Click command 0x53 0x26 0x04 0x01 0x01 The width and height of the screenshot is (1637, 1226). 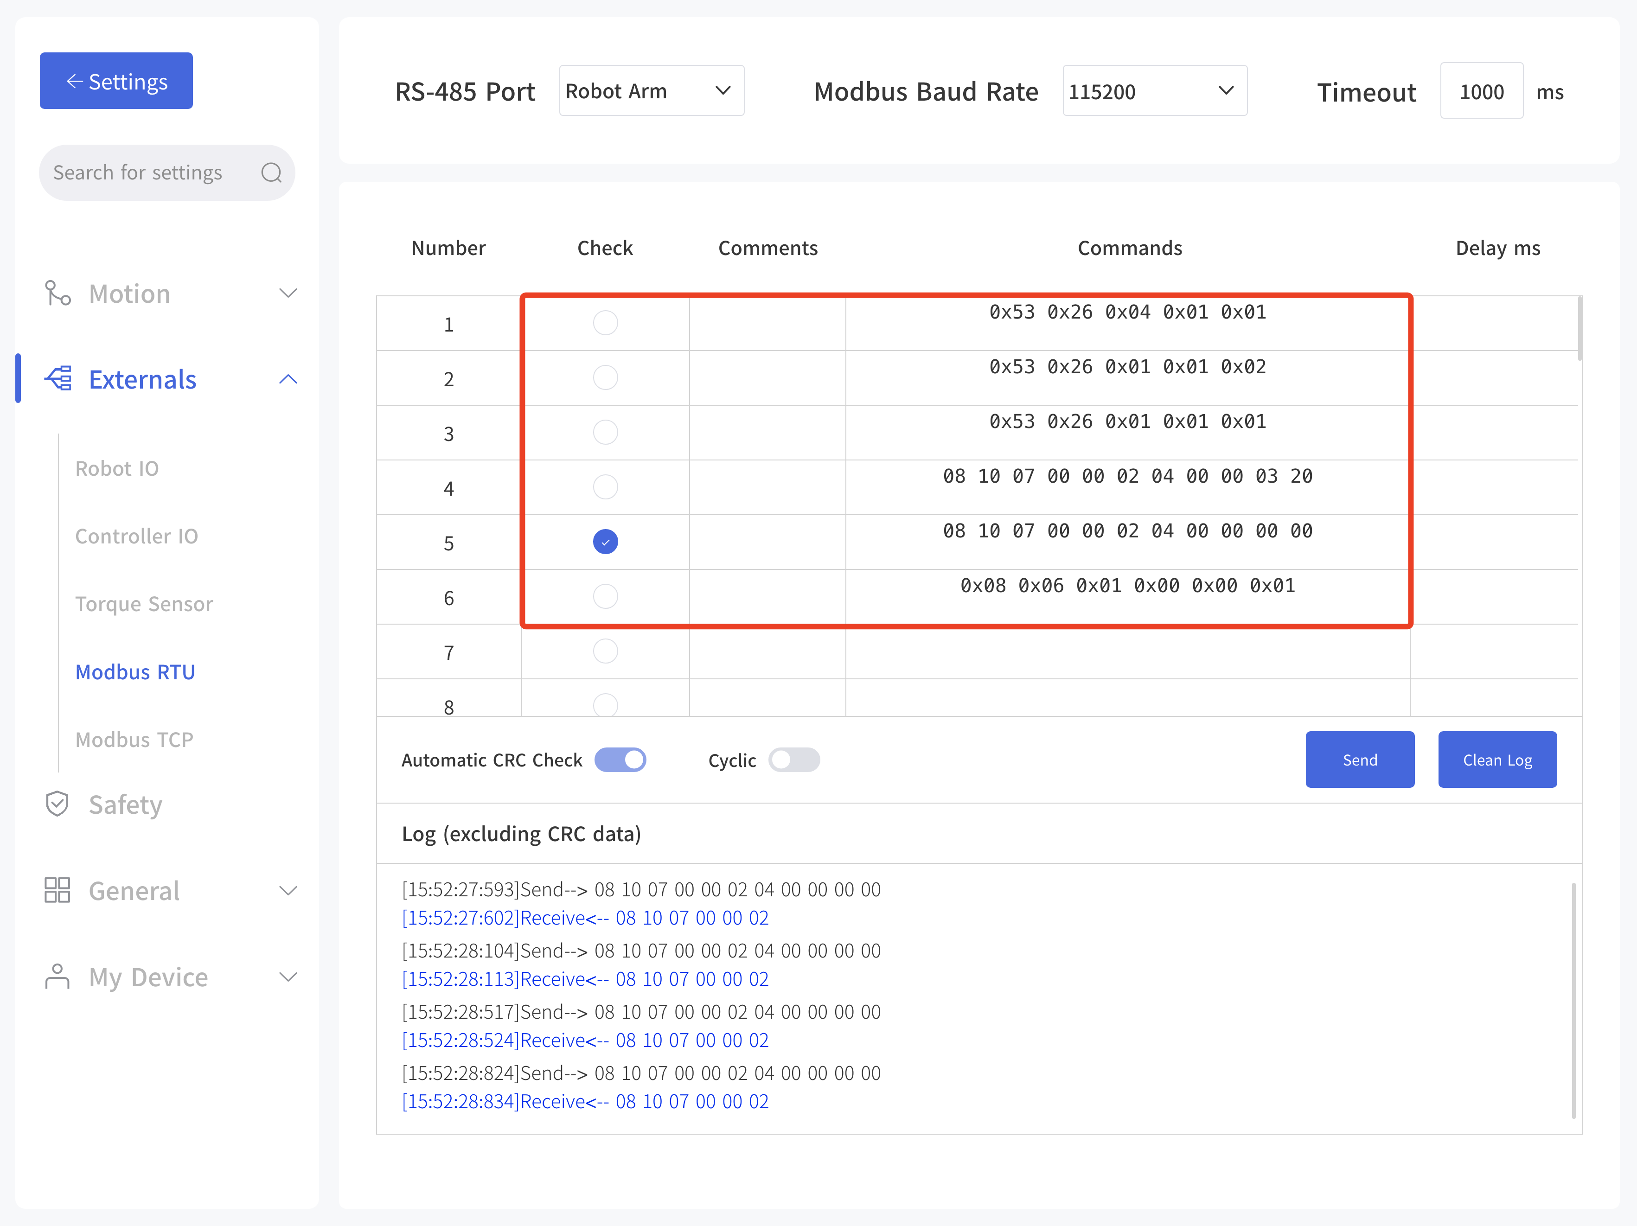pyautogui.click(x=1128, y=312)
